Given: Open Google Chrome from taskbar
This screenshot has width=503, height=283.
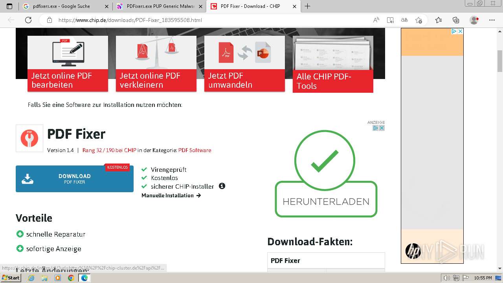Looking at the screenshot, I should tap(71, 278).
